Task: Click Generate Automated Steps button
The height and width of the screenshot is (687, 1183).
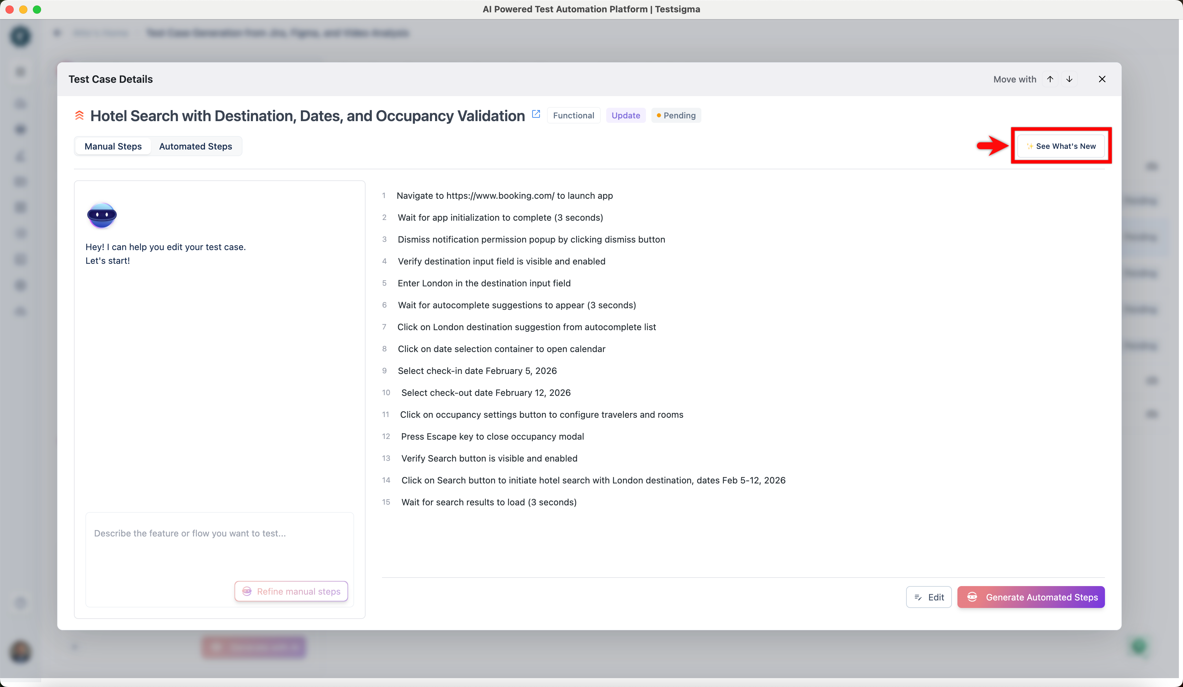Action: pyautogui.click(x=1031, y=597)
